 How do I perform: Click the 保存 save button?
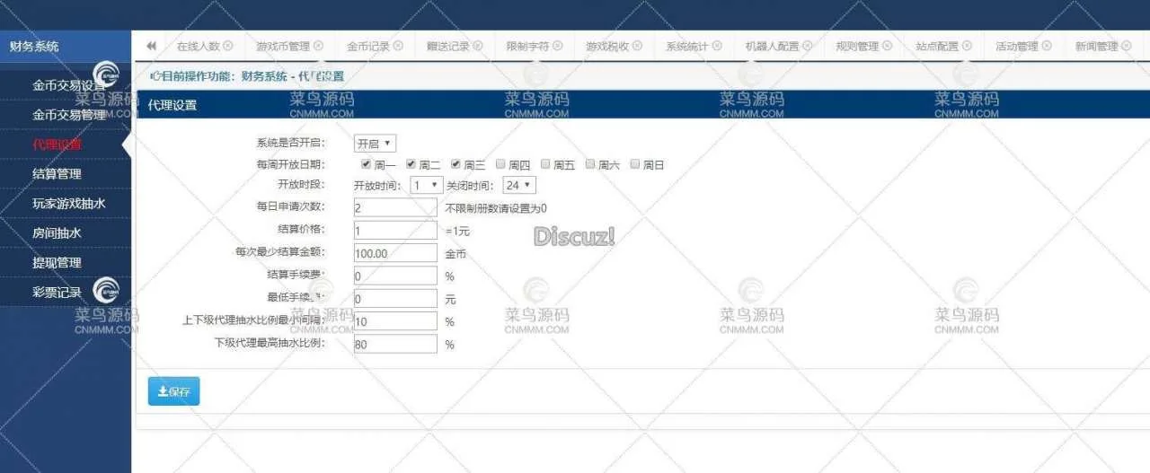173,391
